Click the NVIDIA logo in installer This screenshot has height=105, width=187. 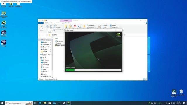click(x=118, y=35)
